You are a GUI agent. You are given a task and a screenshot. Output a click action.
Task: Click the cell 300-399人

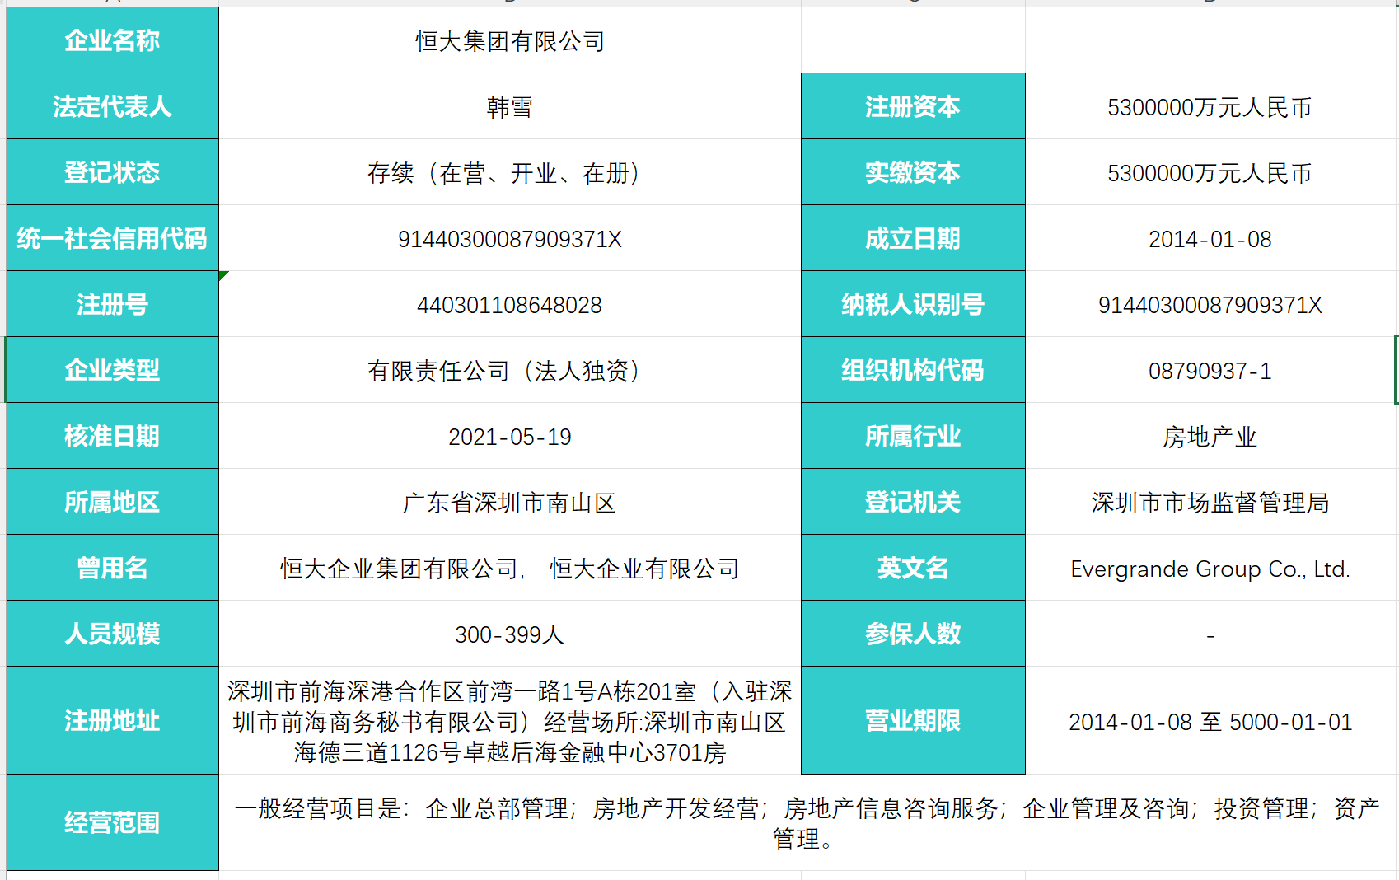tap(510, 634)
